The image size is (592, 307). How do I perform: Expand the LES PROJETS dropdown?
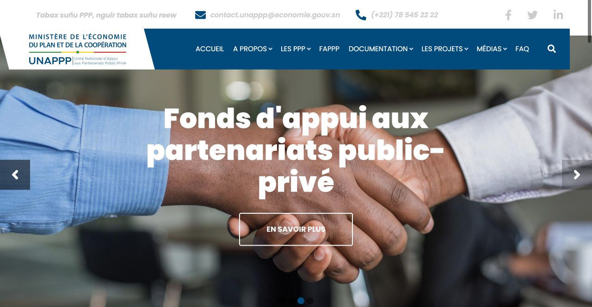pos(444,49)
